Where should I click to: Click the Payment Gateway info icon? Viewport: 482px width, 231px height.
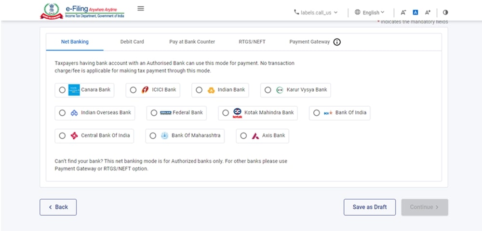pyautogui.click(x=337, y=42)
